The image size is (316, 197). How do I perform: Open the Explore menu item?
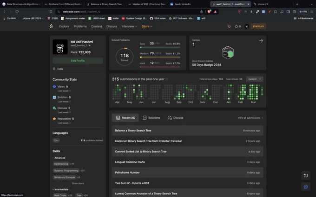click(x=64, y=26)
